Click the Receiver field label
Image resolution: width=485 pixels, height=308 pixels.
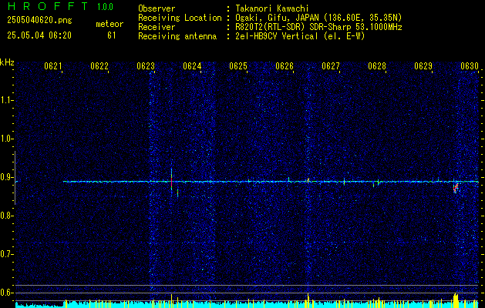(157, 27)
